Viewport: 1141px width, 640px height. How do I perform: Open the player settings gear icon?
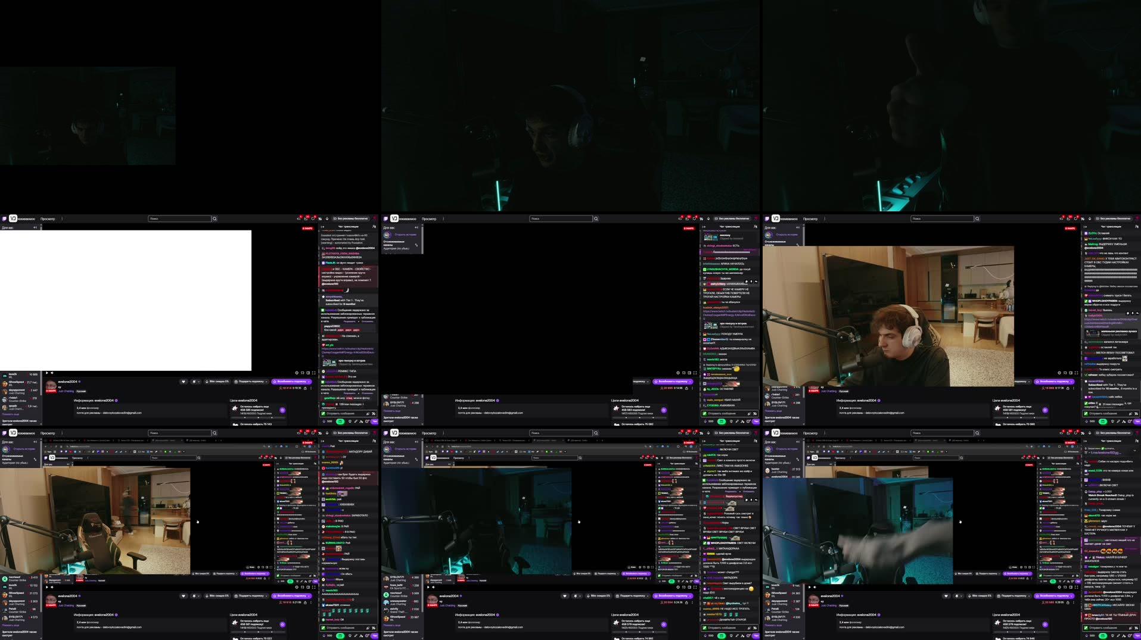pyautogui.click(x=297, y=373)
